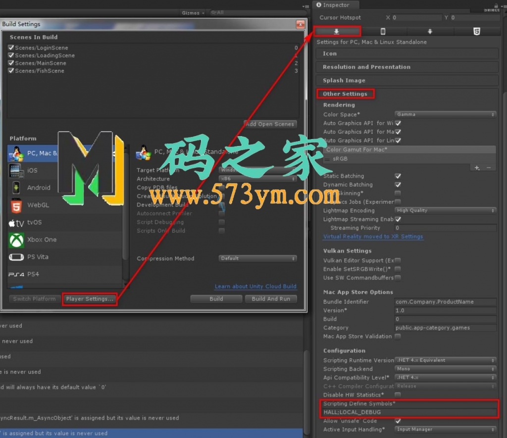Open the C++ Compiler Configuration dropdown
Viewport: 507px width, 438px height.
click(x=445, y=386)
